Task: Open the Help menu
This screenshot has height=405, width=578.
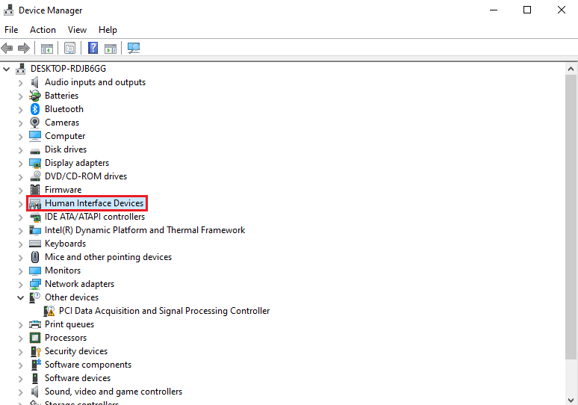Action: click(x=108, y=30)
